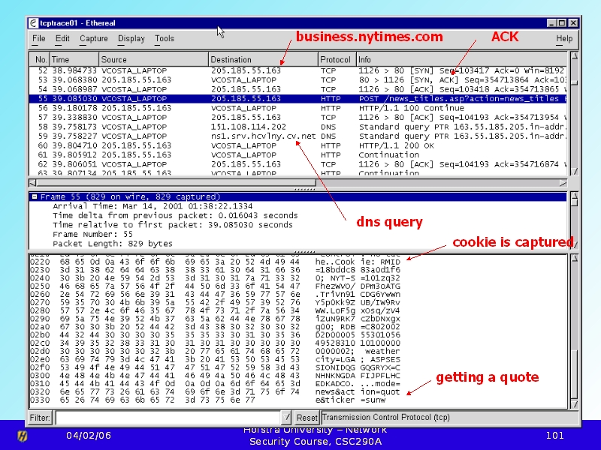
Task: Sort packets by the Protocol column
Action: point(336,59)
